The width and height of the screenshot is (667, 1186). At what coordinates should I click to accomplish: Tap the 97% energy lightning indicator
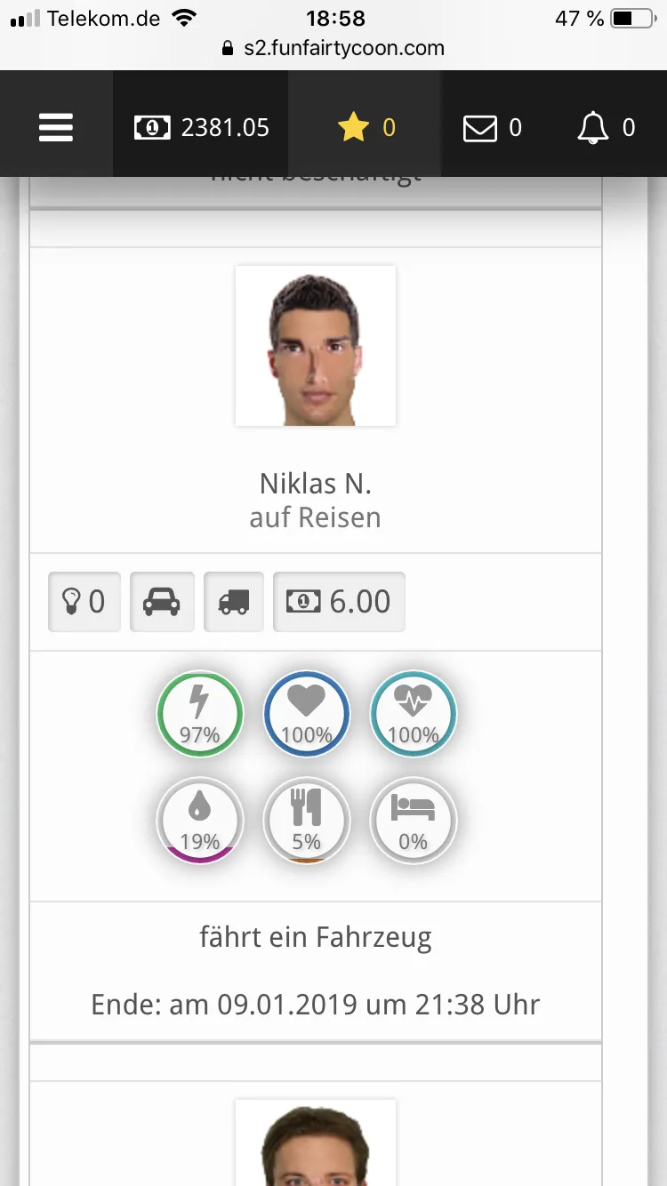tap(200, 714)
